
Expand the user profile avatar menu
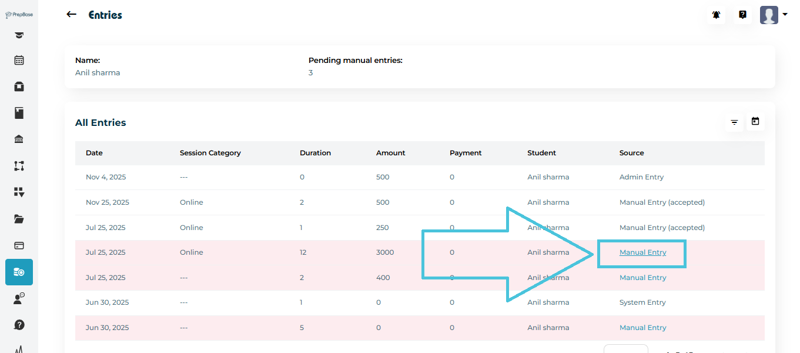[x=773, y=15]
